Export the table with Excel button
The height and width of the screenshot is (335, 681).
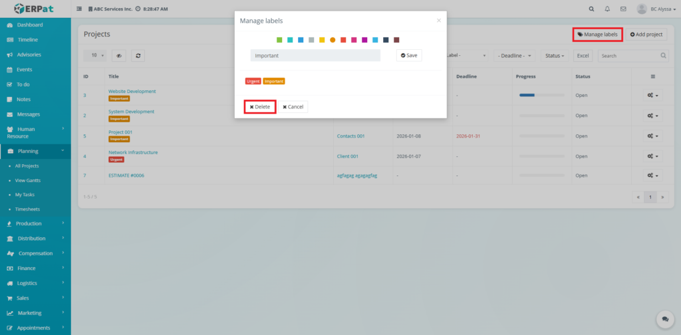(x=583, y=56)
